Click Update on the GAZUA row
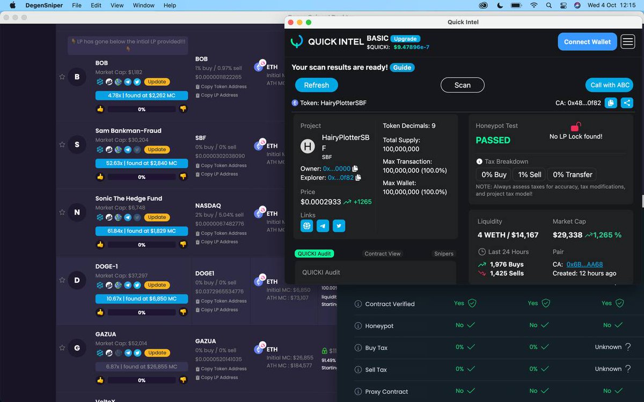644x402 pixels. tap(157, 353)
